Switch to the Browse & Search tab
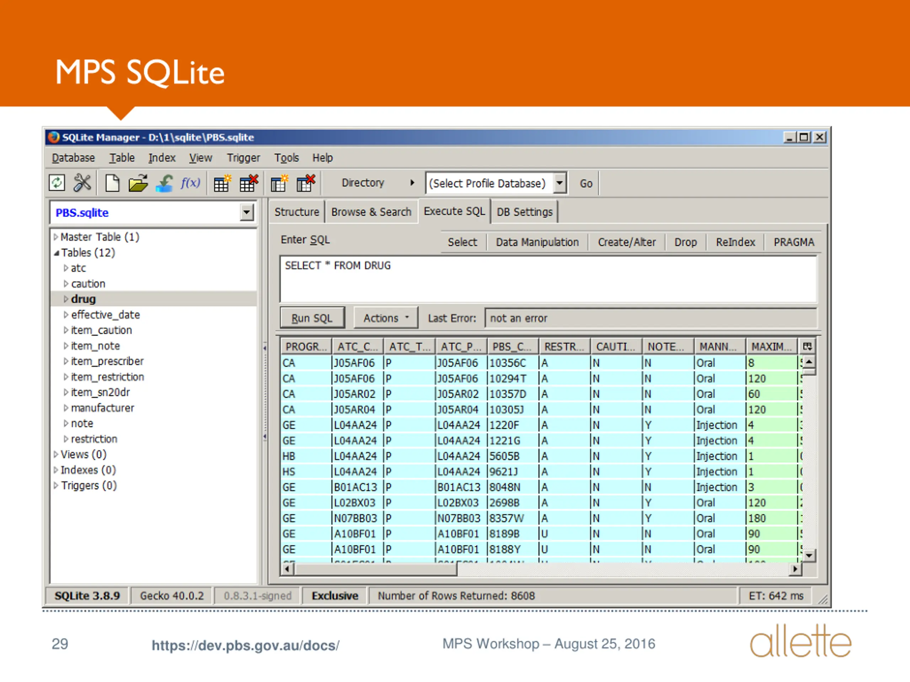The height and width of the screenshot is (682, 910). tap(371, 212)
